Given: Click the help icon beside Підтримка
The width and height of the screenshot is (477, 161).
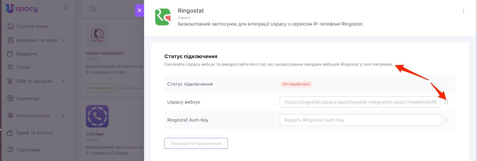Looking at the screenshot, I should pyautogui.click(x=10, y=150).
